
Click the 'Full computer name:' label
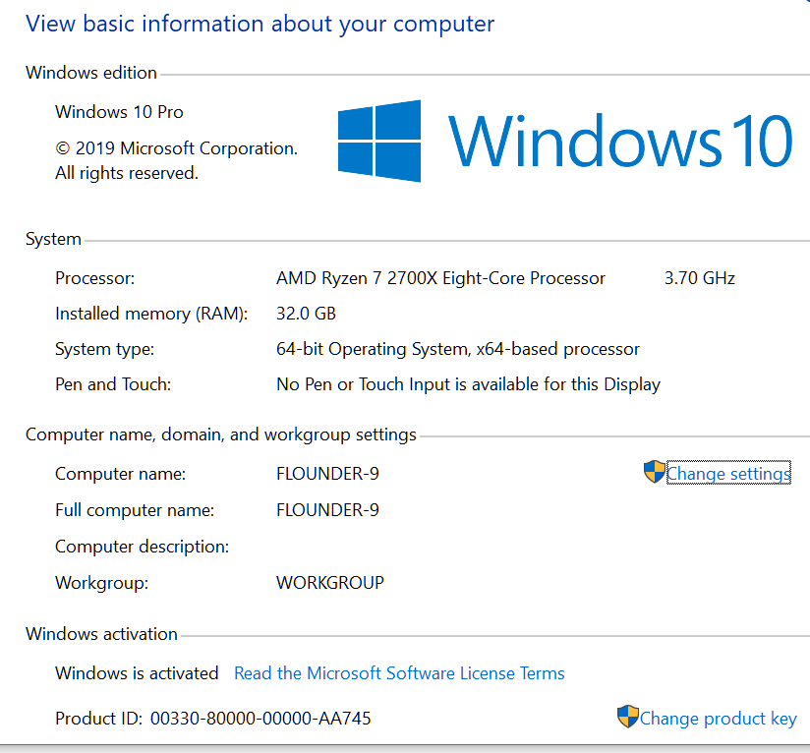(135, 510)
